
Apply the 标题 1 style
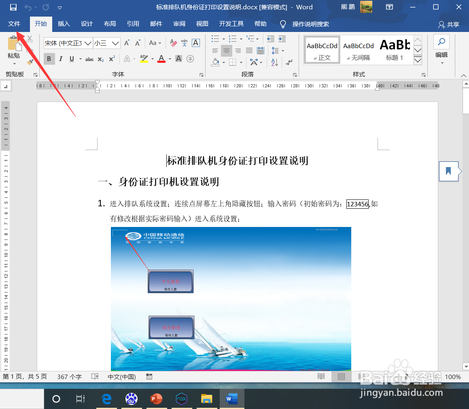395,50
